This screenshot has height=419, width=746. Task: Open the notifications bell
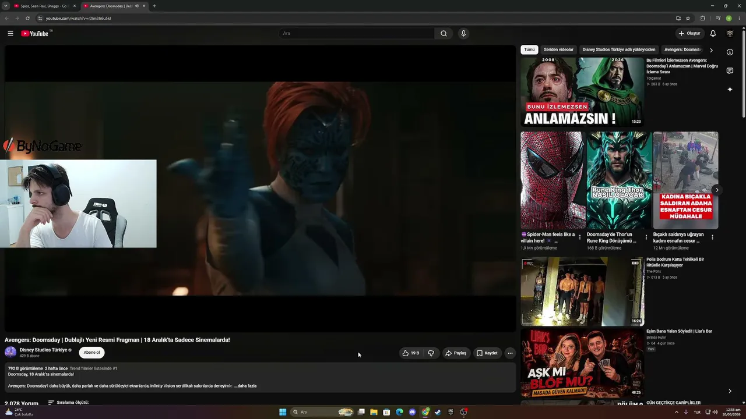tap(713, 34)
